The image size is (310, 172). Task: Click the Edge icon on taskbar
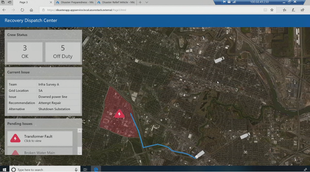(96, 170)
